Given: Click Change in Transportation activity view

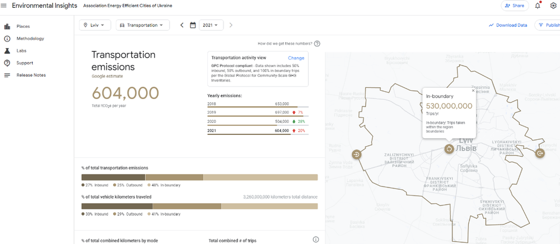Looking at the screenshot, I should click(296, 58).
